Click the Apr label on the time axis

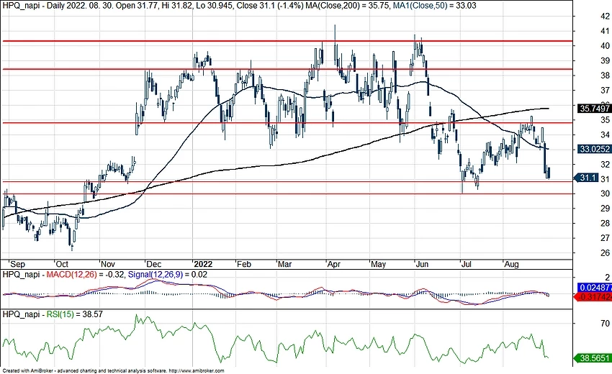click(333, 264)
